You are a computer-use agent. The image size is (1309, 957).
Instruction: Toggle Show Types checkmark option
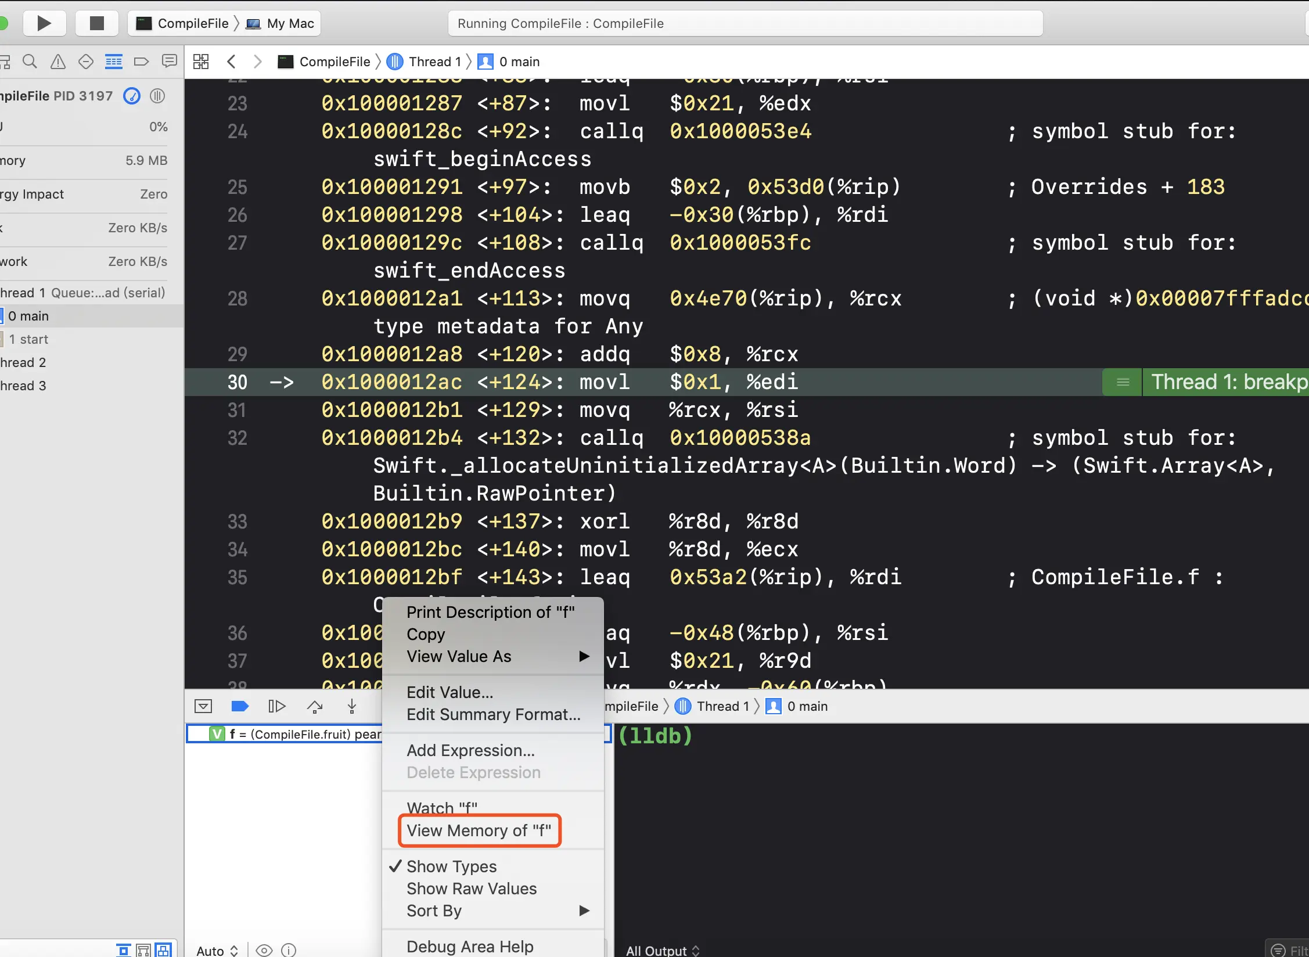pyautogui.click(x=451, y=866)
